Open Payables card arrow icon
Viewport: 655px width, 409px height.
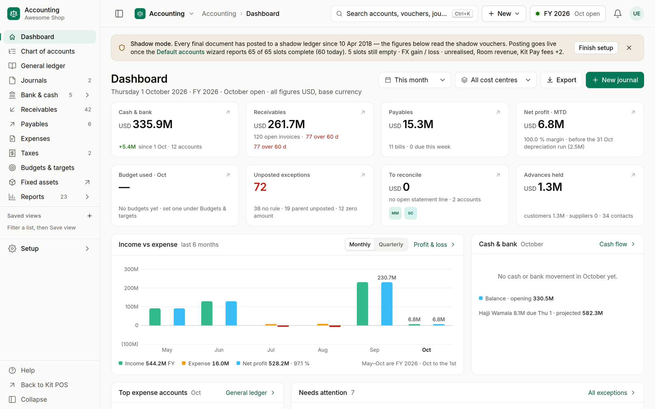(x=498, y=112)
